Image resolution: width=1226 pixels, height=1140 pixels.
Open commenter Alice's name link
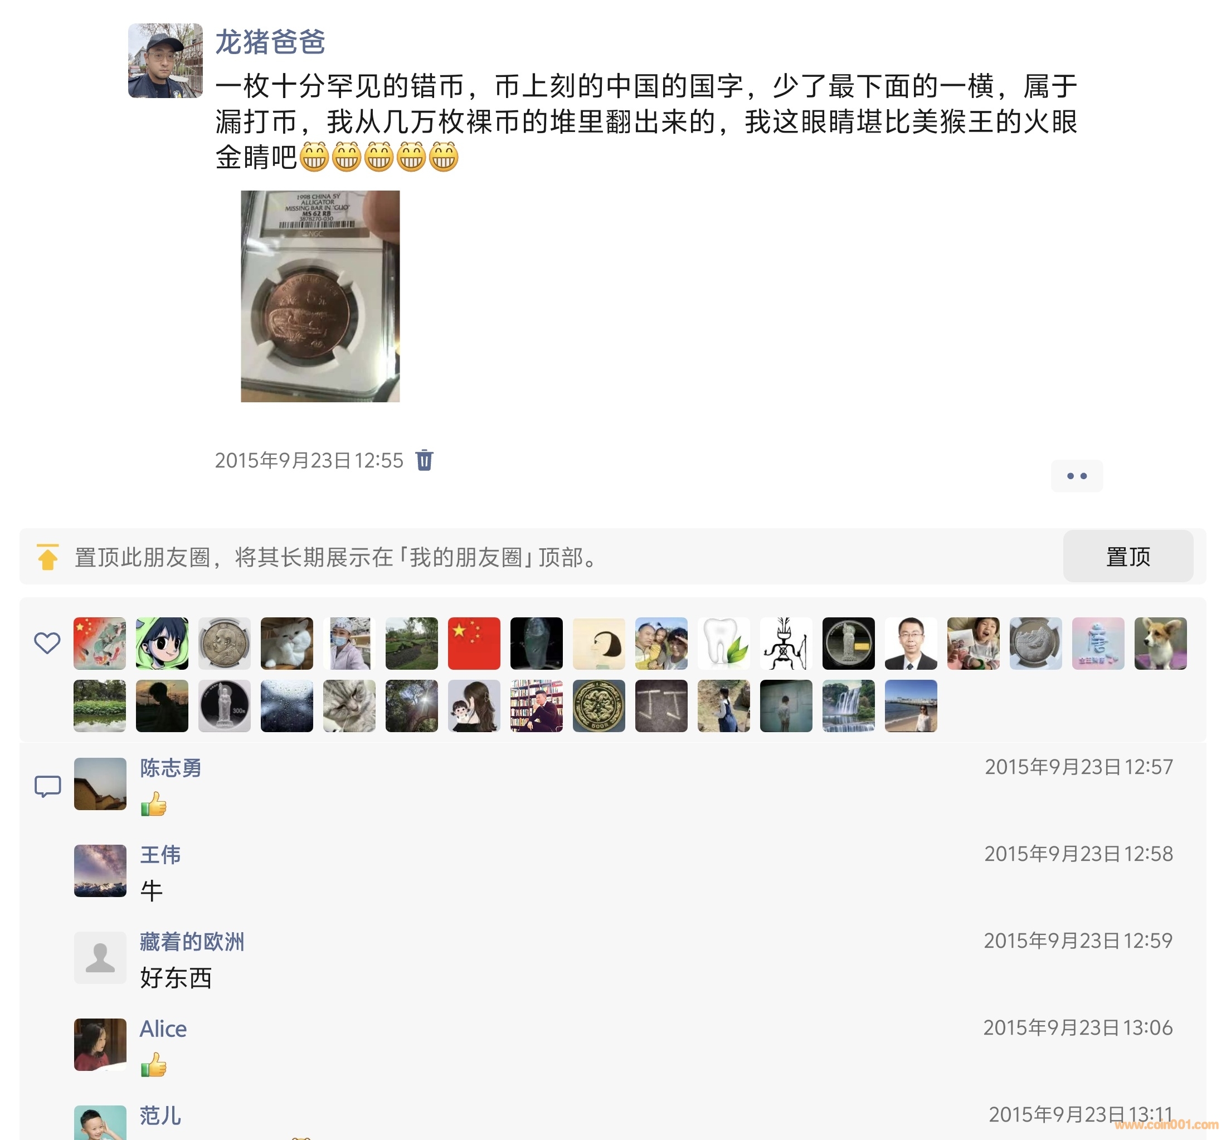coord(163,1029)
